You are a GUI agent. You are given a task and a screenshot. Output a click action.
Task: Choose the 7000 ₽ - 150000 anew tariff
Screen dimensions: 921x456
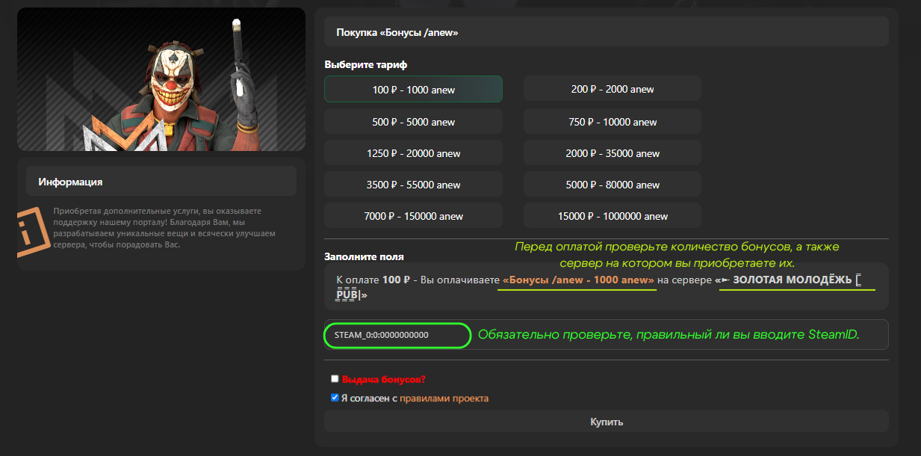[413, 216]
